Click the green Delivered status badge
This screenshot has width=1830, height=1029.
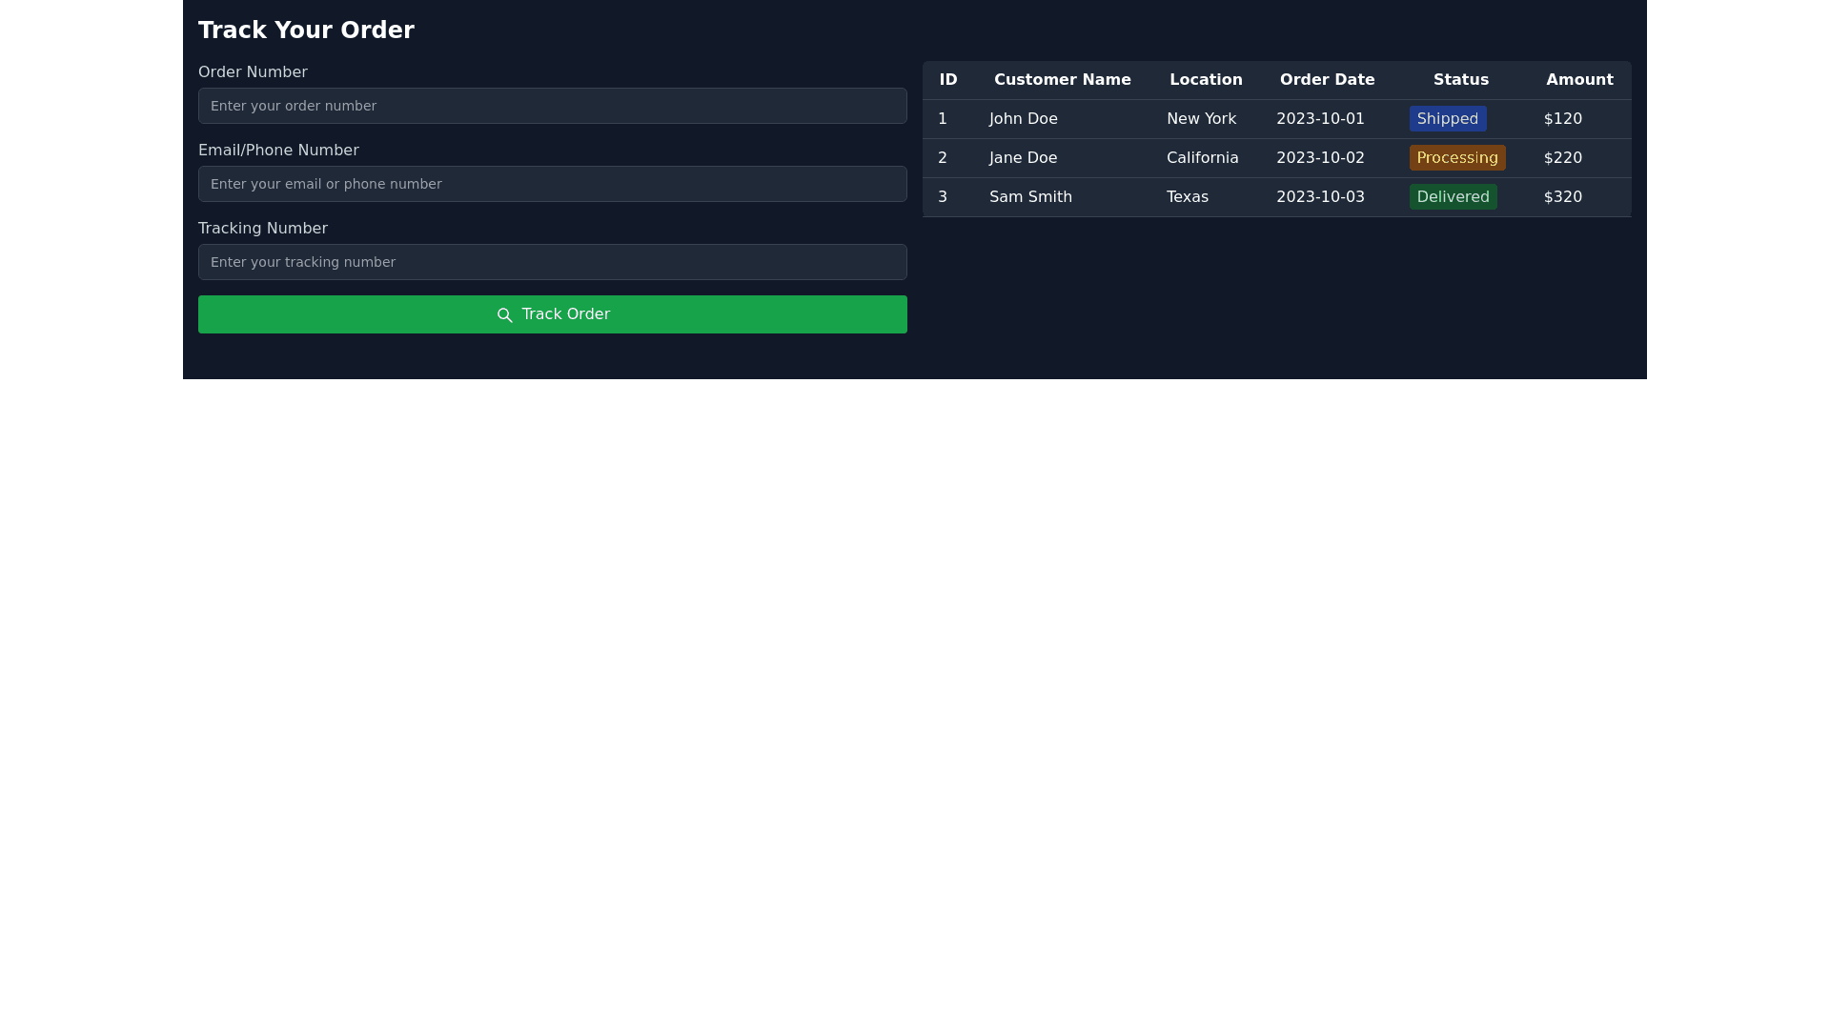[x=1453, y=197]
